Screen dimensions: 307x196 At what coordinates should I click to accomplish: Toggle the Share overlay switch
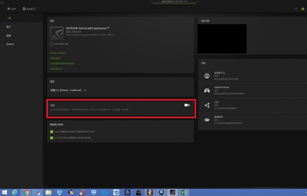pos(187,105)
